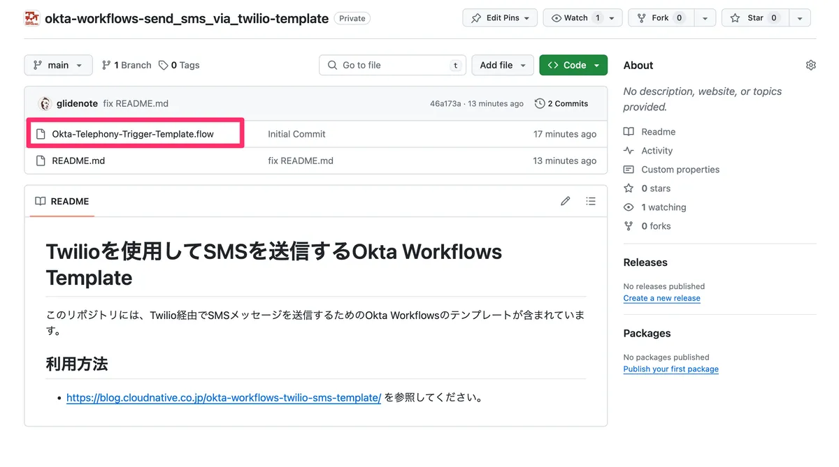View the 0 Tags link
This screenshot has height=467, width=839.
[x=179, y=65]
